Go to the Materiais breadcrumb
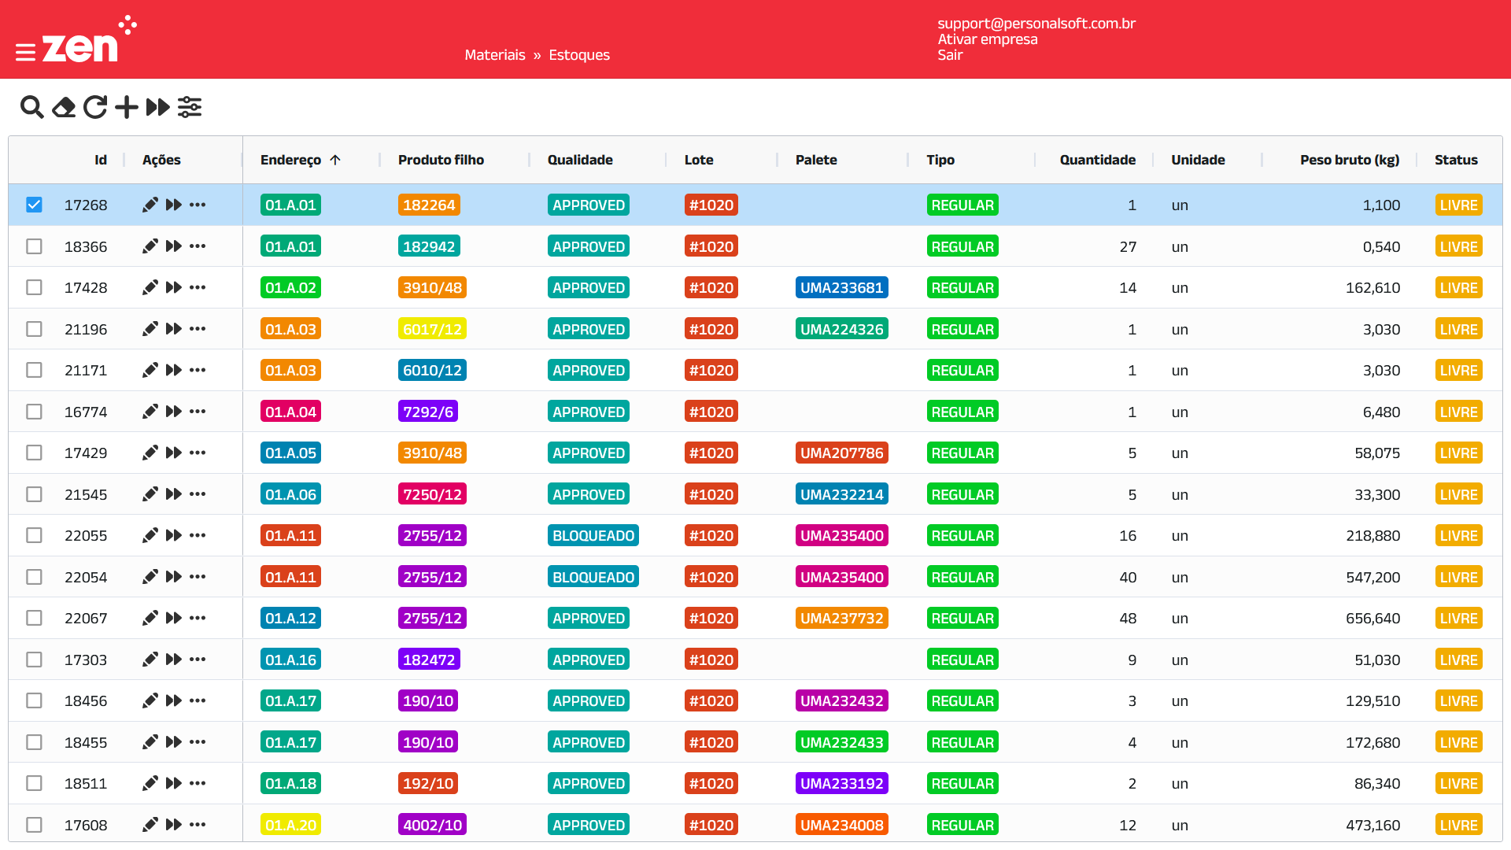Viewport: 1511px width, 850px height. pyautogui.click(x=494, y=55)
